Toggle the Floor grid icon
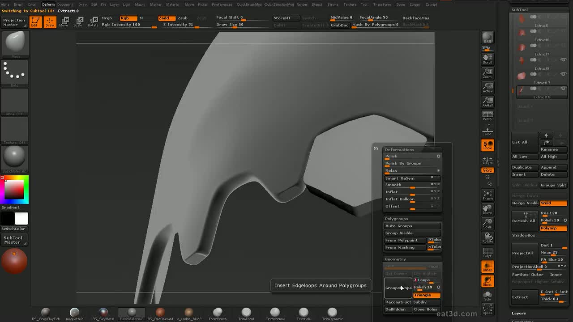The image size is (573, 322). [487, 131]
